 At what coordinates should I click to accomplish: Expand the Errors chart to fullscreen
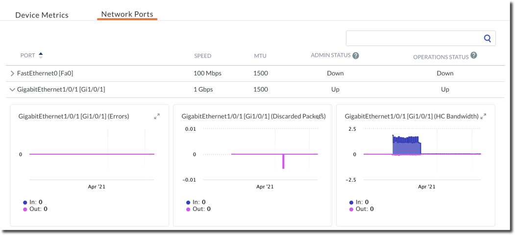pos(157,117)
